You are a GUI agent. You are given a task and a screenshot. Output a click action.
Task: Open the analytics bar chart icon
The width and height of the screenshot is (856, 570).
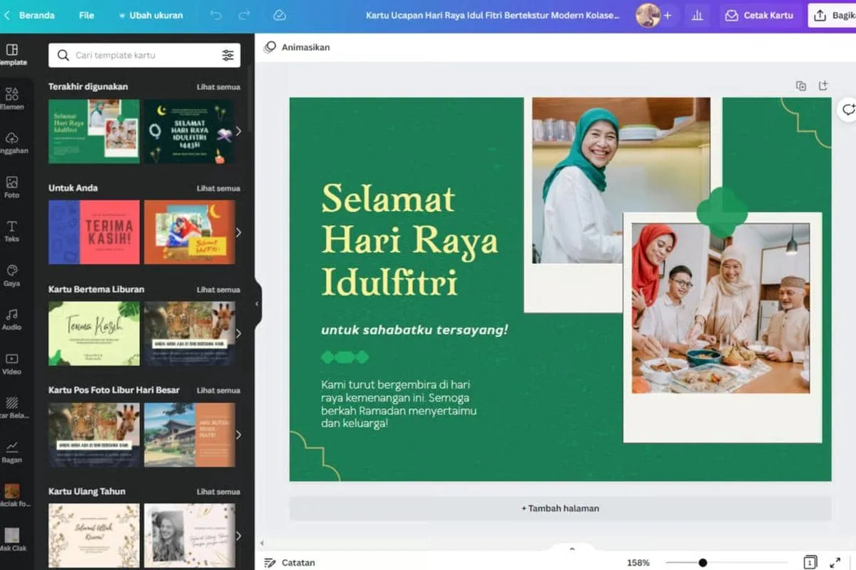tap(698, 15)
